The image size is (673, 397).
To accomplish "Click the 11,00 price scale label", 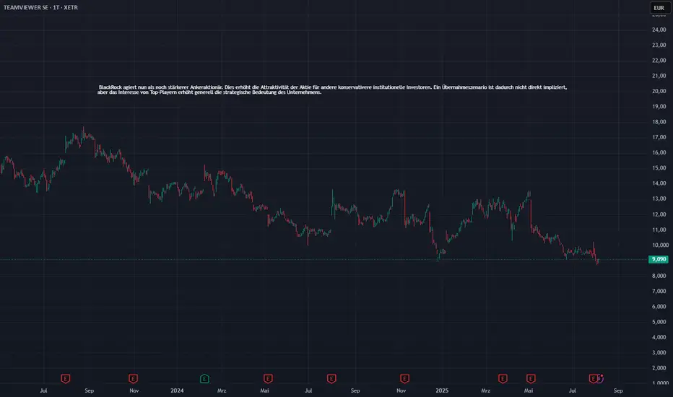I will pos(659,230).
